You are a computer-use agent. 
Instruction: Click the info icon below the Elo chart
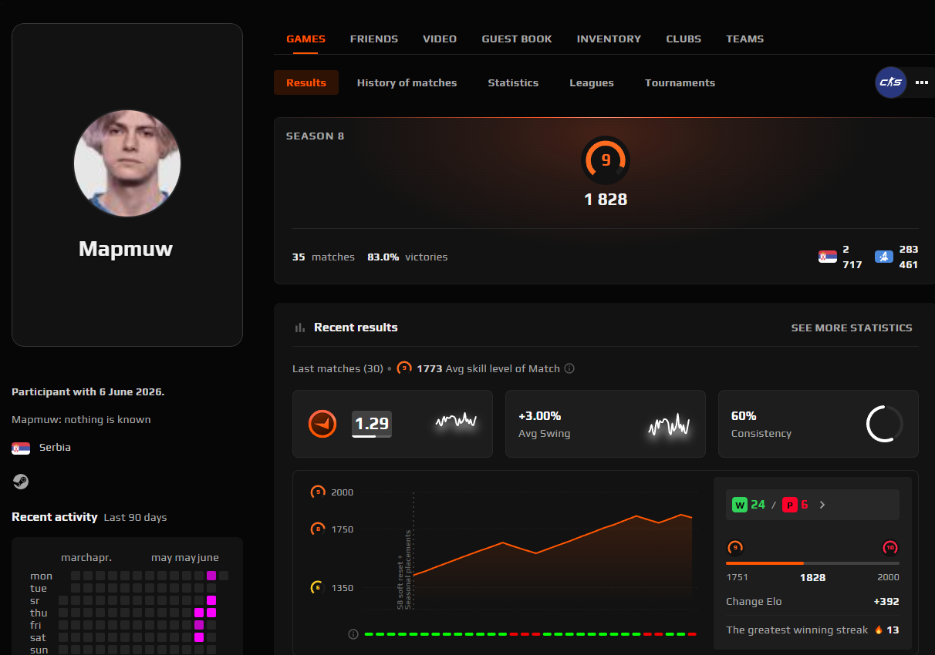point(353,634)
